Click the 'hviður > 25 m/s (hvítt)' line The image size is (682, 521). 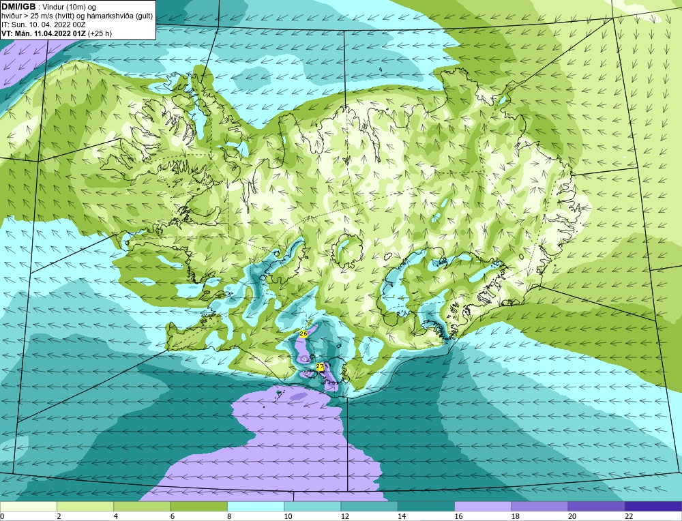click(x=38, y=16)
